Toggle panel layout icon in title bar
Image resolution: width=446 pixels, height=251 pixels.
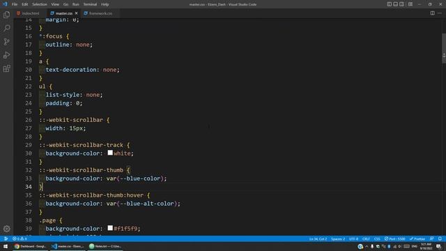pos(395,4)
